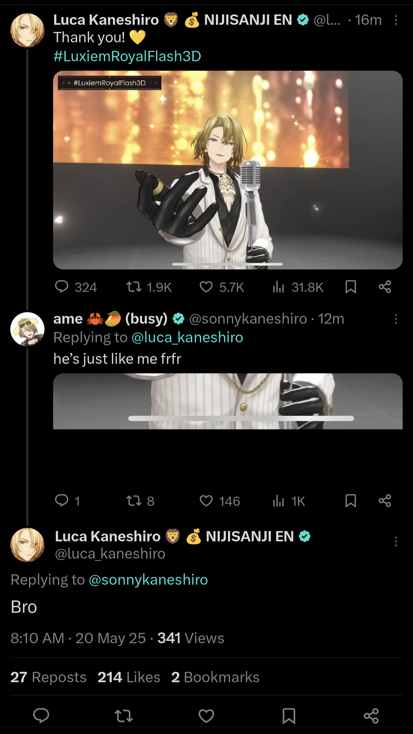Reply to Luca's 'Thank you!' tweet
The width and height of the screenshot is (413, 734).
(62, 287)
